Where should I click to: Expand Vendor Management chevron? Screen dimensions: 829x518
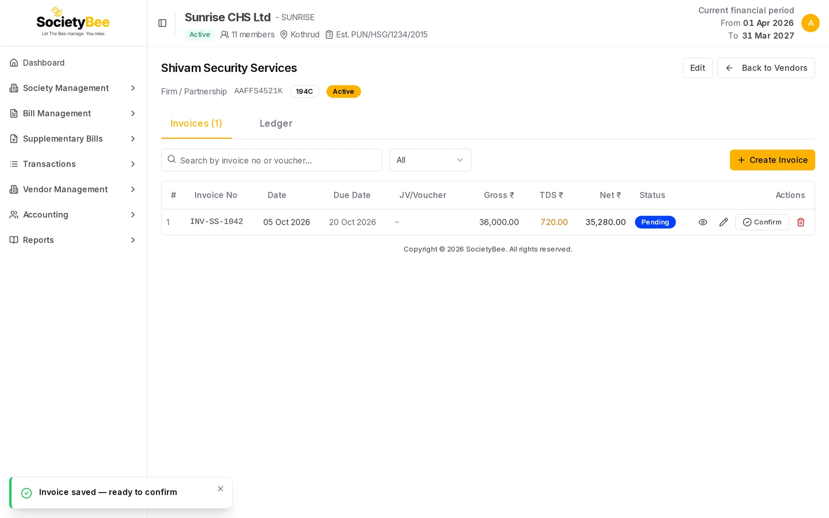click(133, 190)
